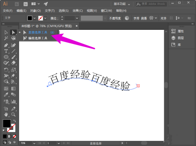Adjust the stroke weight stepper arrows

[62, 18]
